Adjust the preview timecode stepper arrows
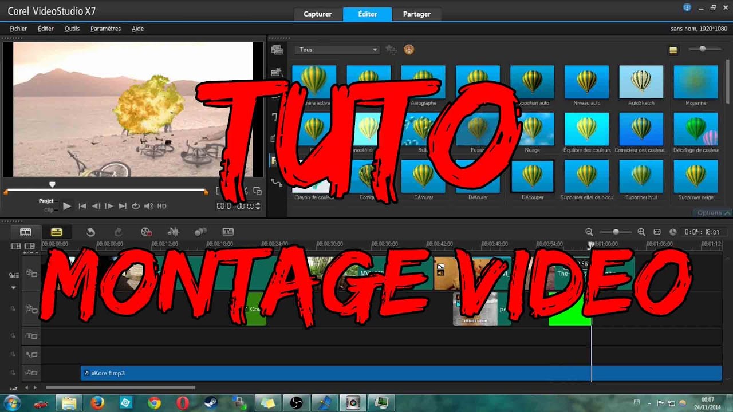 coord(258,206)
